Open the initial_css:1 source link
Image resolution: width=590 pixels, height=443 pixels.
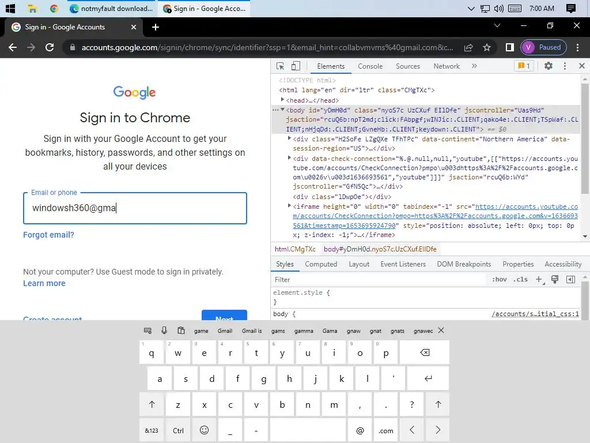click(535, 314)
